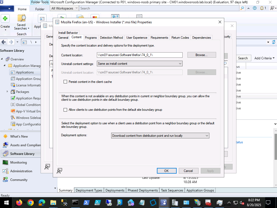Collapse the Overview tree node
277x208 pixels.
[x=2, y=59]
